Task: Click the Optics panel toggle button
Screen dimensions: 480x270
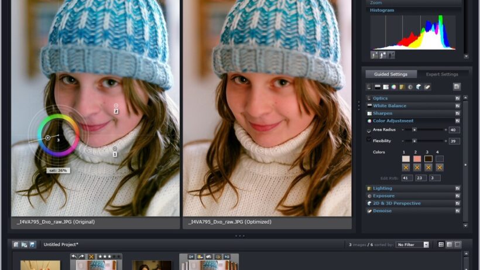Action: (457, 98)
